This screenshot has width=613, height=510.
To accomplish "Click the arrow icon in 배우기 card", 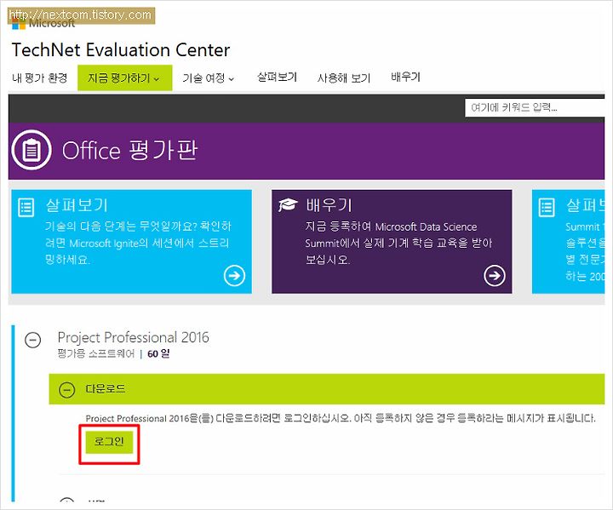I will 495,276.
